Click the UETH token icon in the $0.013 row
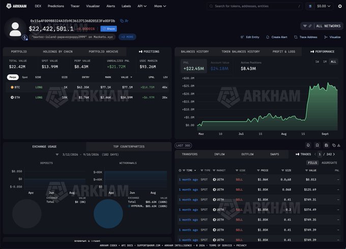This screenshot has width=346, height=249. point(214,179)
